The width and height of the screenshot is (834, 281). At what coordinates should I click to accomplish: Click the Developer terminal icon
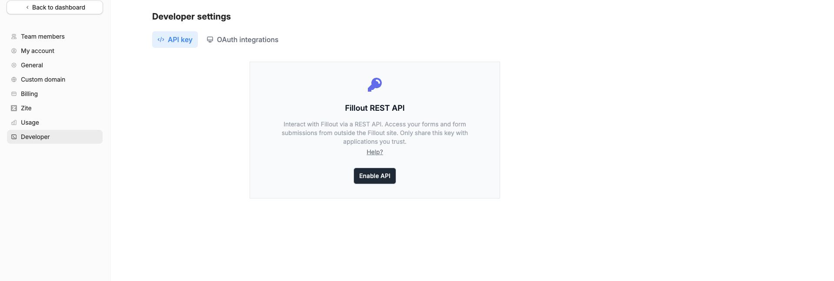pyautogui.click(x=14, y=137)
